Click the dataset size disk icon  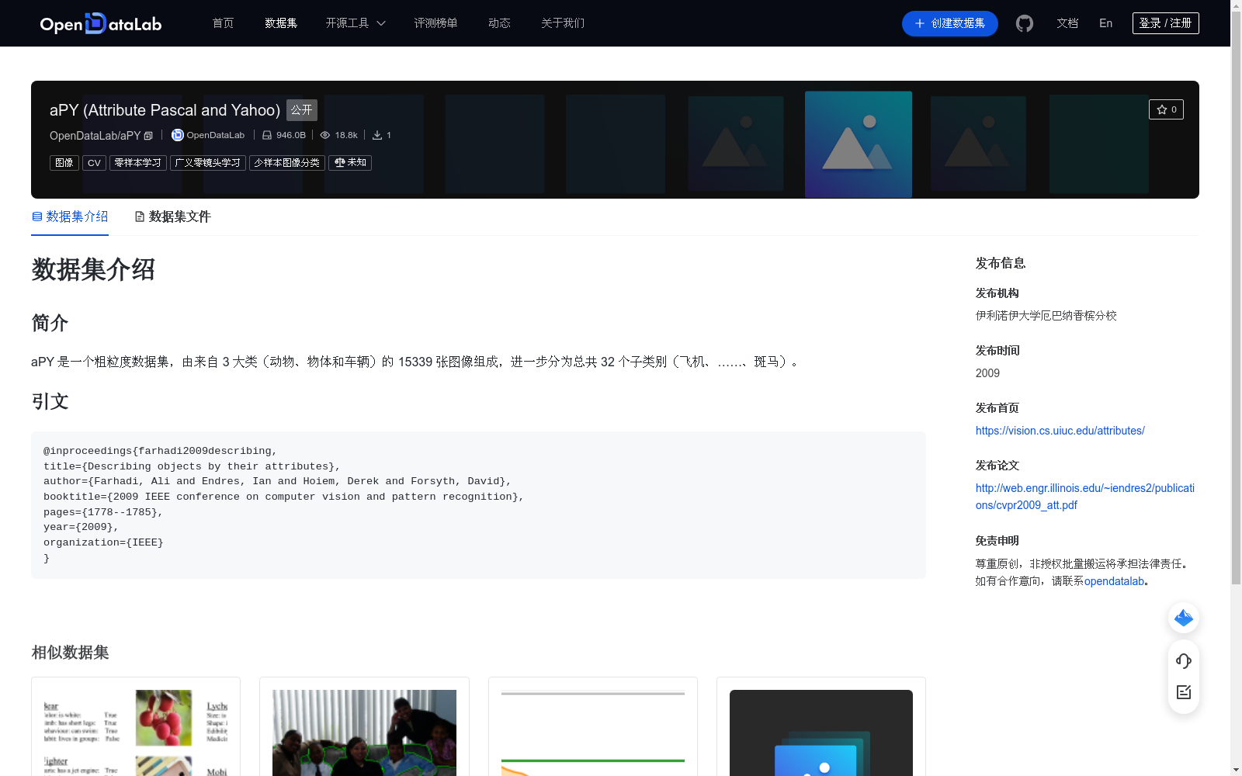(x=267, y=135)
